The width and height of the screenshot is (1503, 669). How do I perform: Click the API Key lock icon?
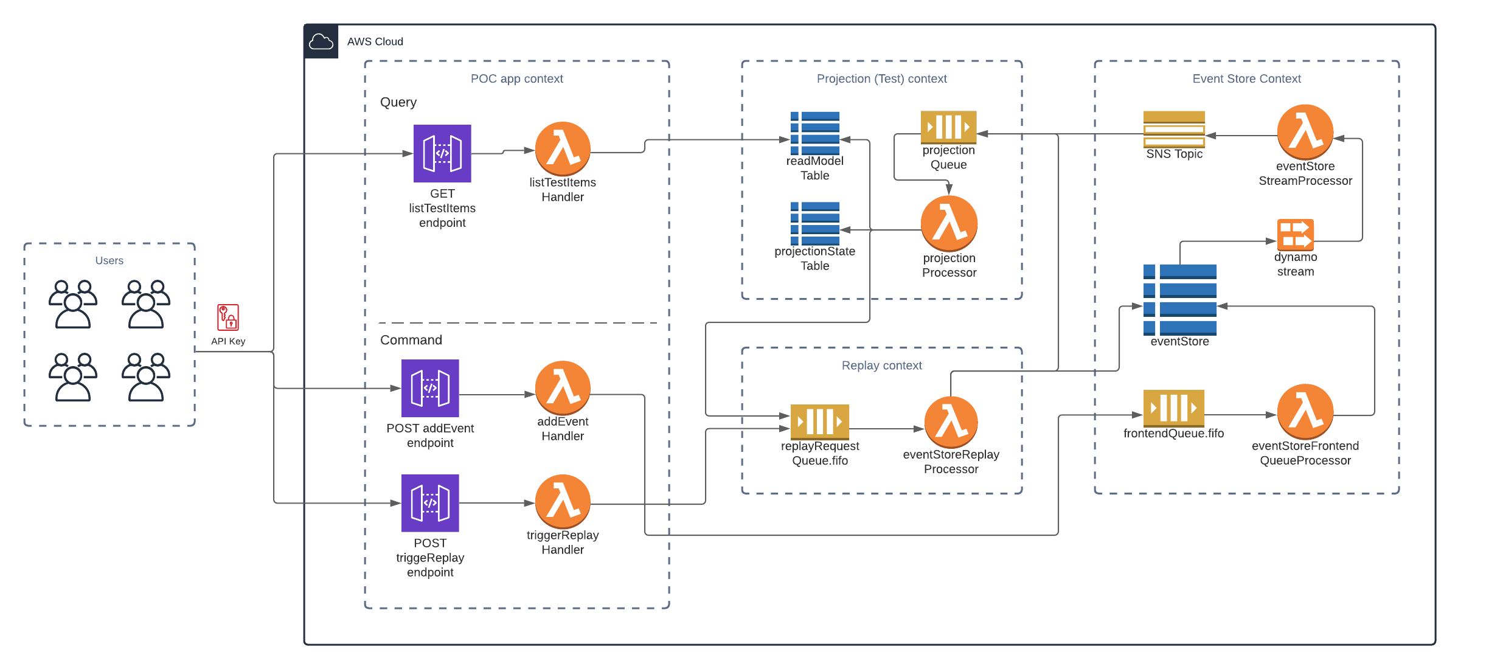[x=228, y=317]
